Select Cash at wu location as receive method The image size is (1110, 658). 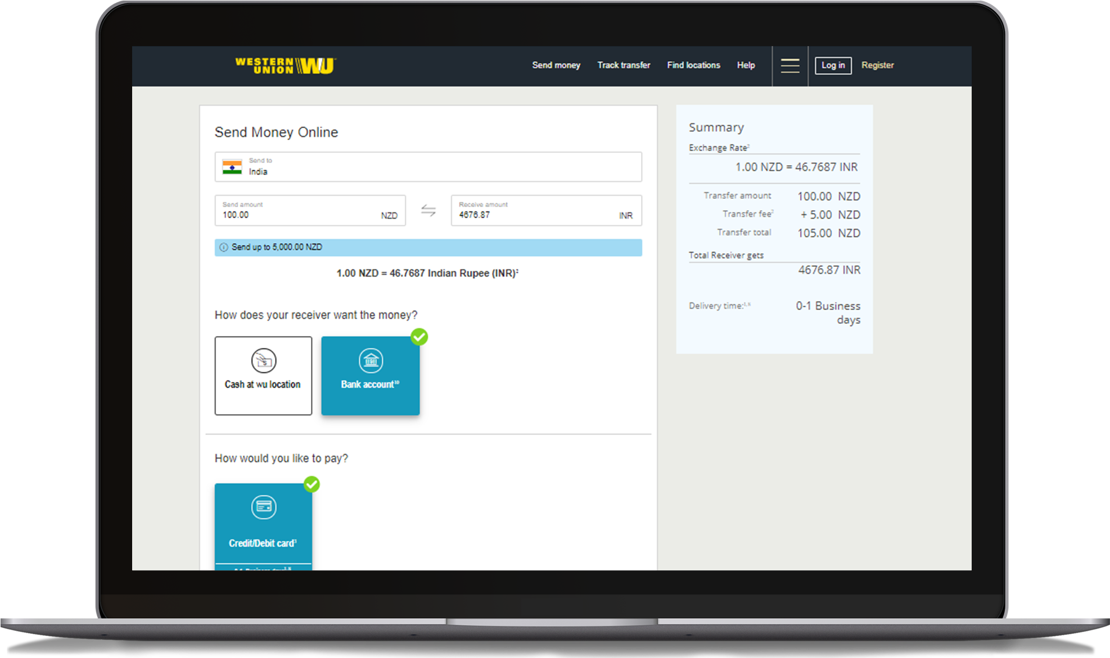point(263,375)
